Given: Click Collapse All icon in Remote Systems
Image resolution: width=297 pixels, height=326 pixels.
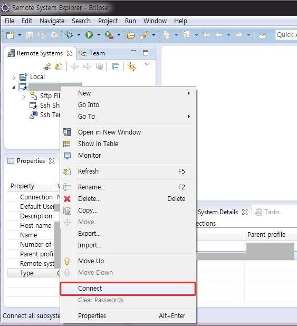Looking at the screenshot, I should click(116, 67).
